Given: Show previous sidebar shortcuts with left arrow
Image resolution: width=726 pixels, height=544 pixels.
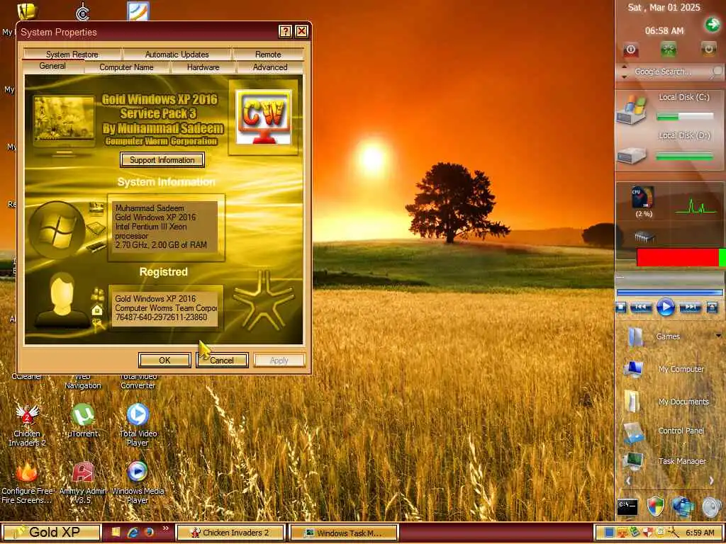Looking at the screenshot, I should tap(628, 481).
